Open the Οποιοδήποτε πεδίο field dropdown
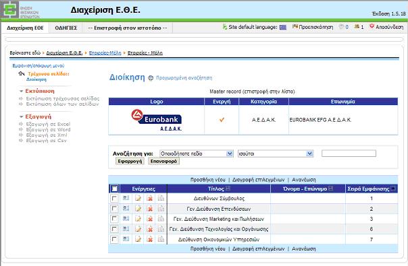Screen dimensions: 408x266 [x=197, y=154]
